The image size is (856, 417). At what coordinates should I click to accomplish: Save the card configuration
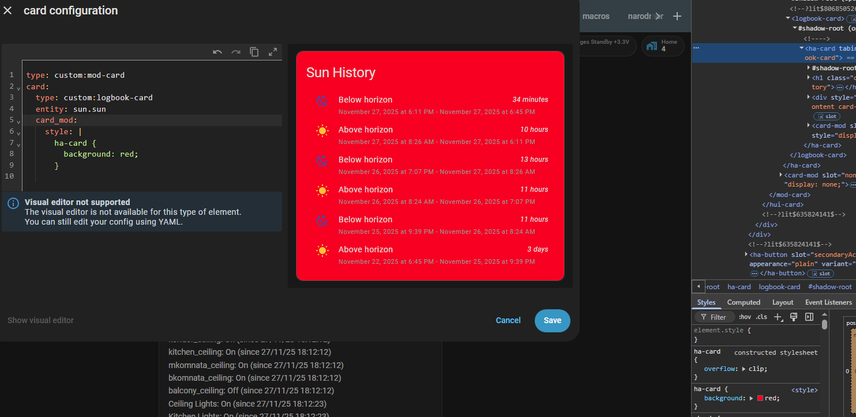[x=552, y=321]
